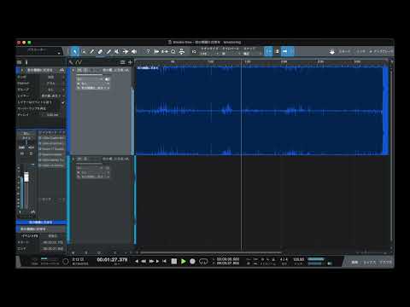Click the add track plus icon
The width and height of the screenshot is (410, 307).
click(x=130, y=62)
